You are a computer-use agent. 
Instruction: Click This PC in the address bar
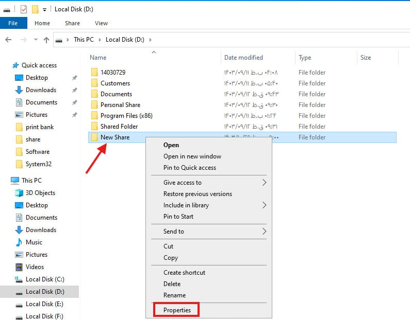click(84, 40)
